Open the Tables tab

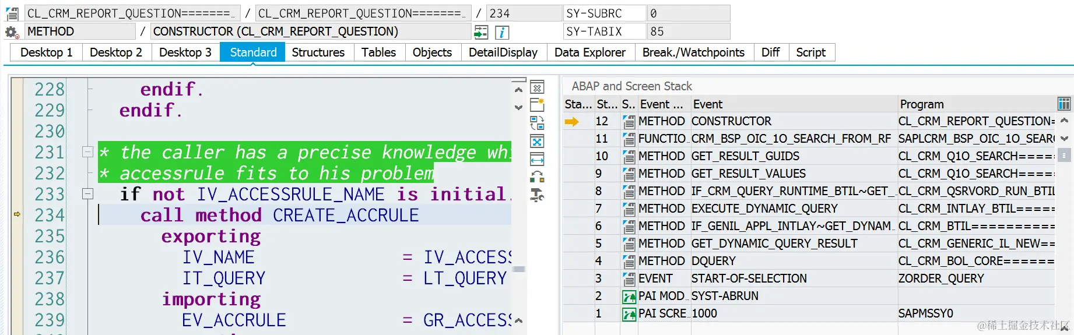[378, 52]
